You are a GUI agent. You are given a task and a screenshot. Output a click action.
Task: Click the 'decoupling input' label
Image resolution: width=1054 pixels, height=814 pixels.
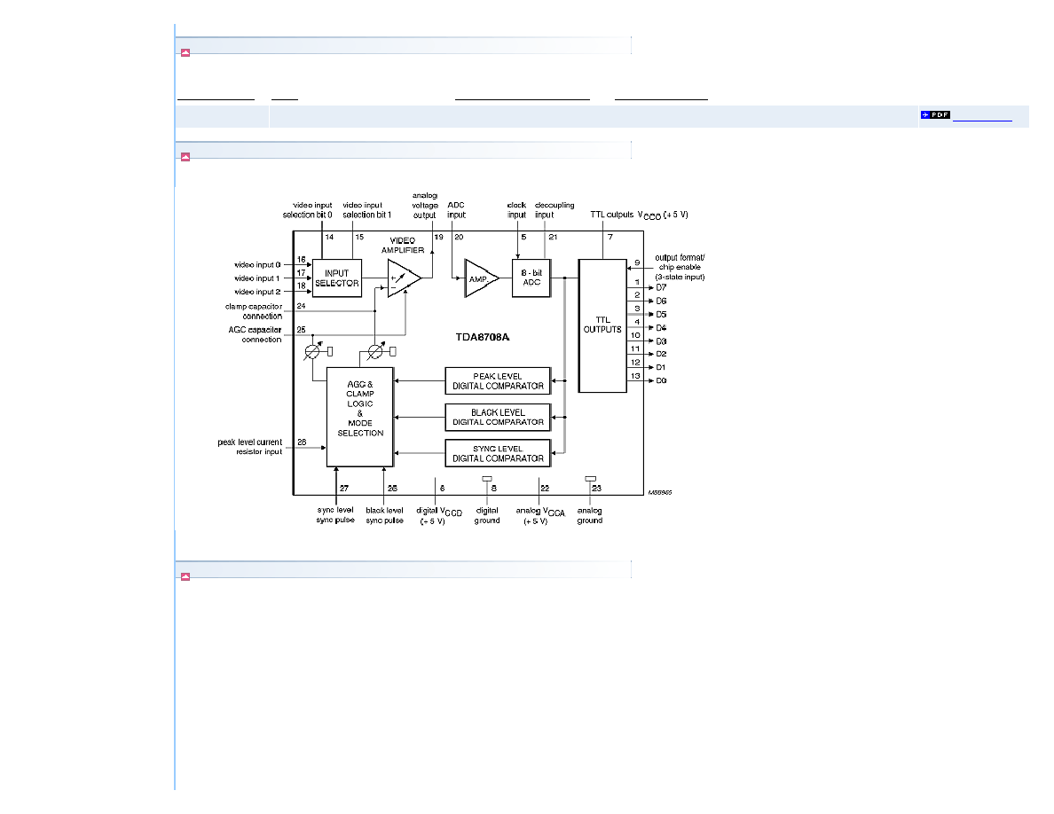[x=554, y=210]
